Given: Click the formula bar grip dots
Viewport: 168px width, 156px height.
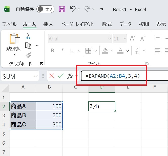Looking at the screenshot, I should [x=43, y=76].
